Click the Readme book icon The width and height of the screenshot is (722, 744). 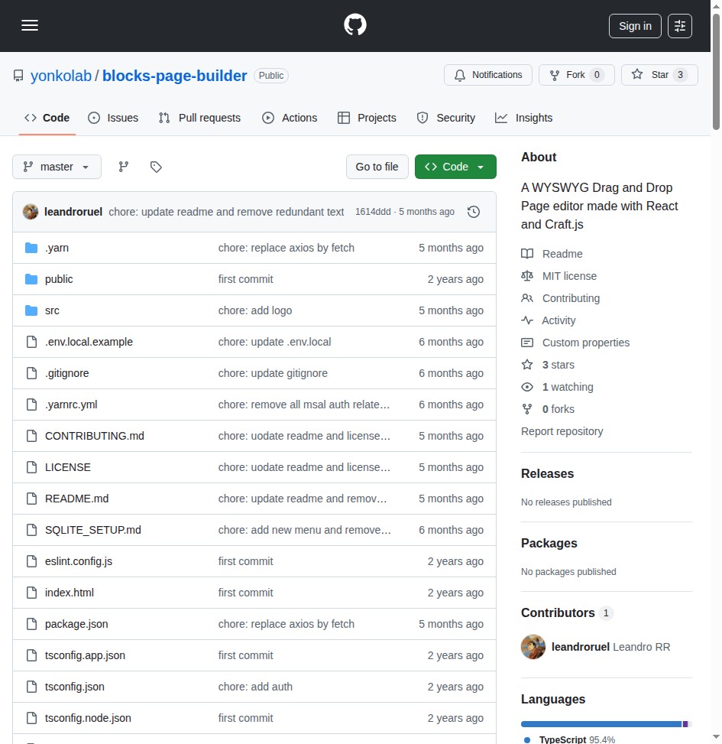(527, 254)
